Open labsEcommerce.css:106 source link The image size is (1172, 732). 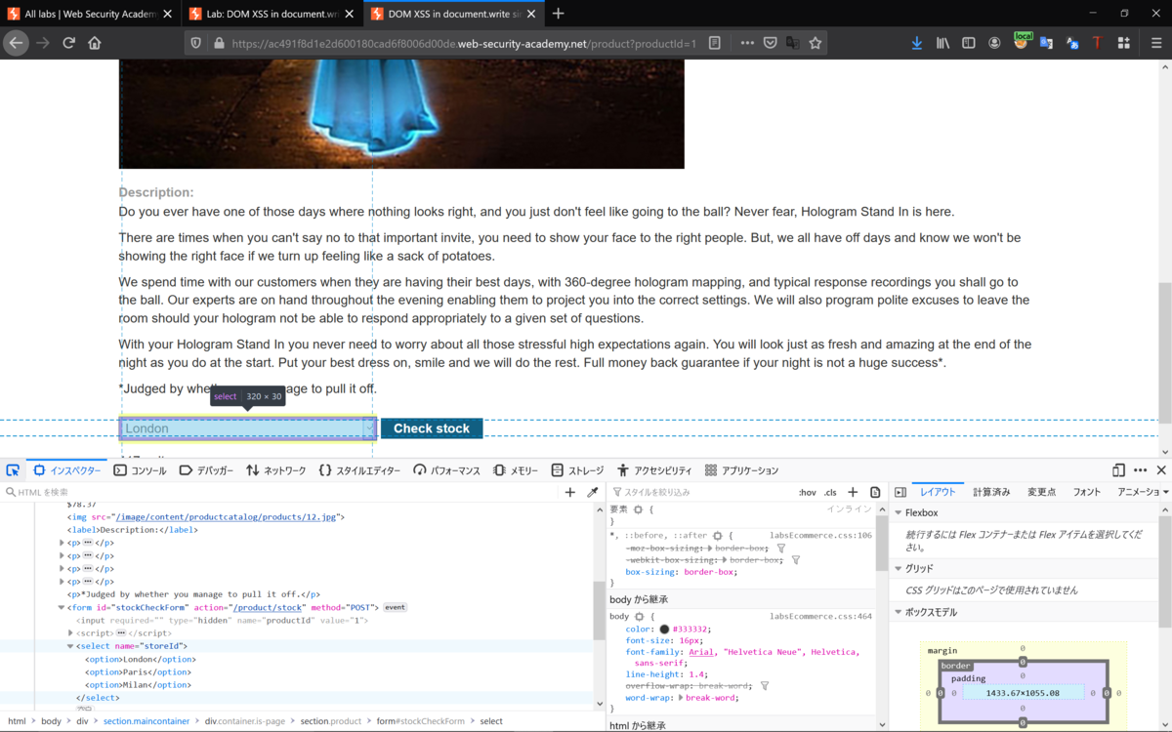[x=820, y=535]
